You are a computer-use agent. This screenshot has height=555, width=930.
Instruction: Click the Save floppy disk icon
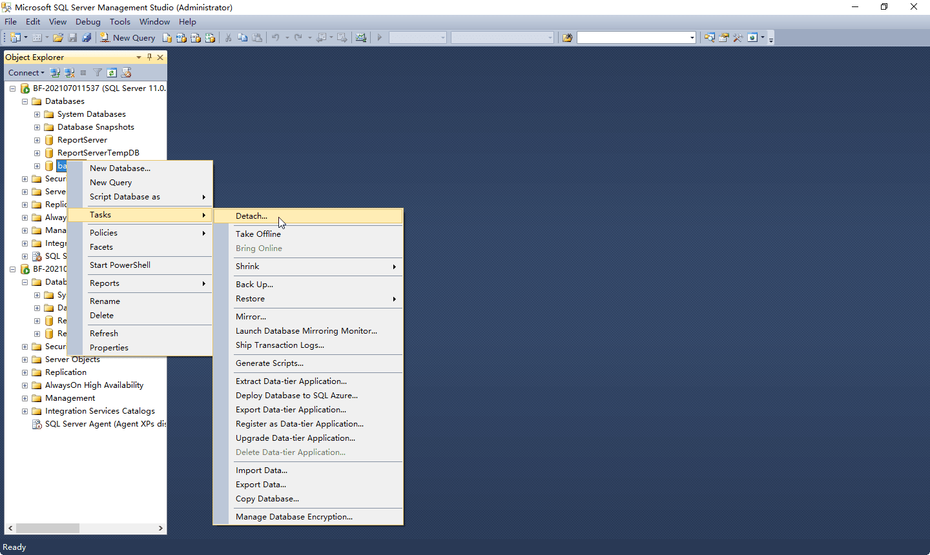[72, 37]
